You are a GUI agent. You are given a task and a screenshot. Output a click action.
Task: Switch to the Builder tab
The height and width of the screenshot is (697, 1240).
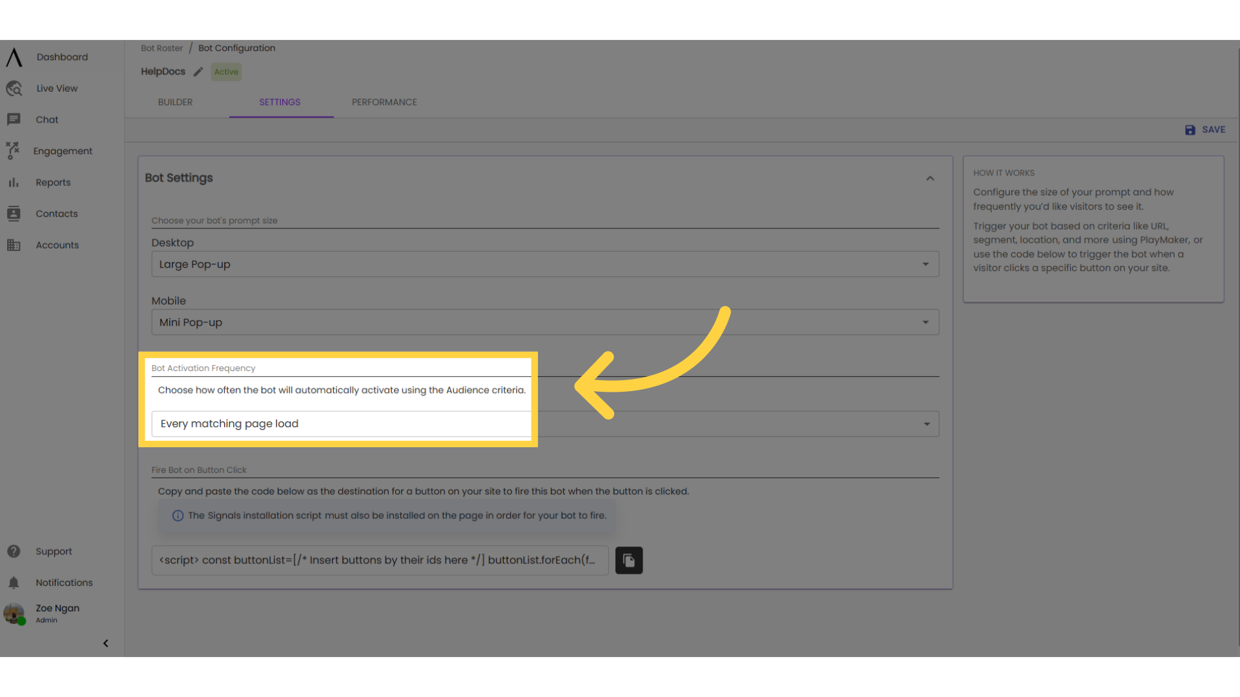176,102
